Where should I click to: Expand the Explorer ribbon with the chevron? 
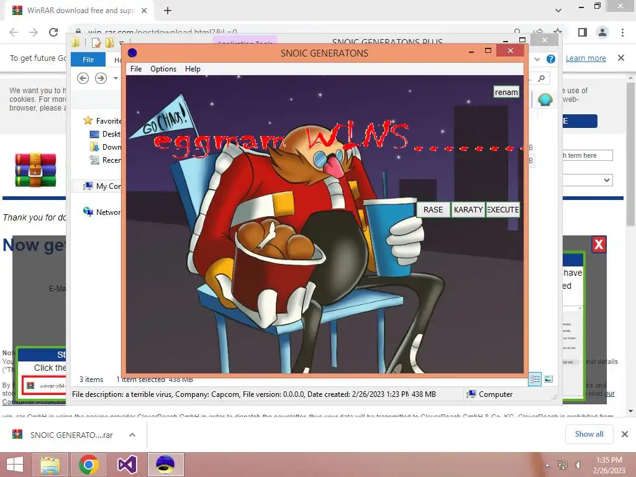coord(537,59)
